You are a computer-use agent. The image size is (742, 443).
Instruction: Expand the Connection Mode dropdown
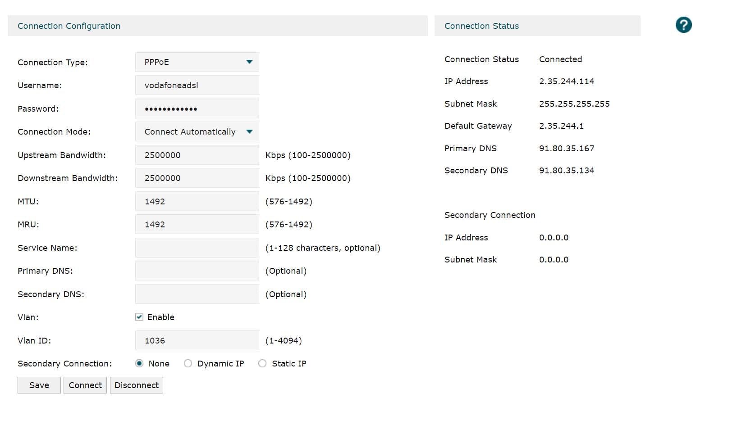197,132
